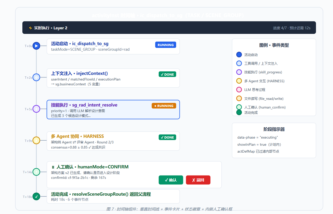Click the purple 技能执行 legend circle
The image size is (333, 214).
point(239,72)
